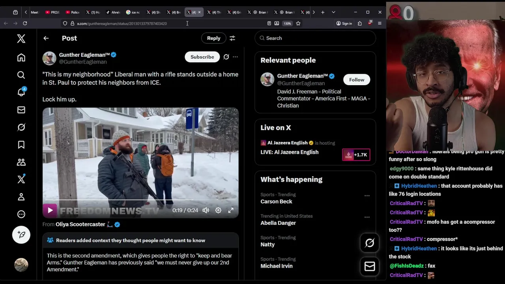Toggle video mute speaker icon
Image resolution: width=505 pixels, height=284 pixels.
pos(206,210)
